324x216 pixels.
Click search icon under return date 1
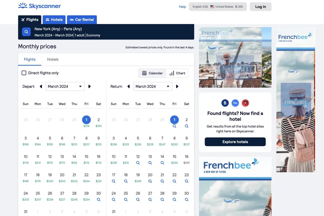(175, 126)
